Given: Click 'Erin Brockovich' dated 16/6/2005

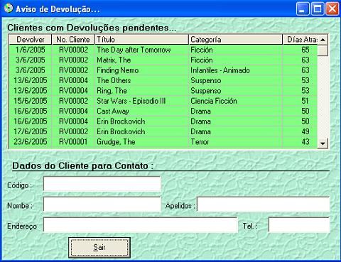Looking at the screenshot, I should [x=121, y=121].
